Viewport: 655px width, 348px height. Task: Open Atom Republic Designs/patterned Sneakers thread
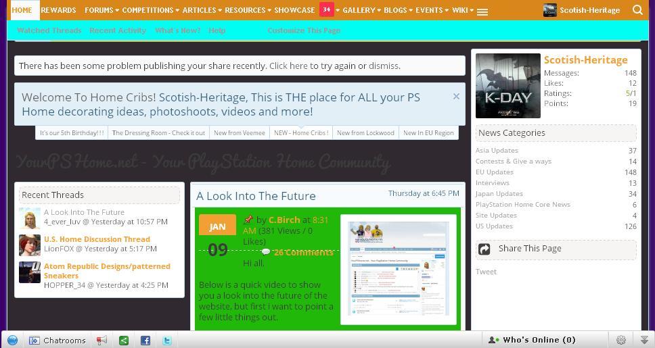(x=107, y=271)
